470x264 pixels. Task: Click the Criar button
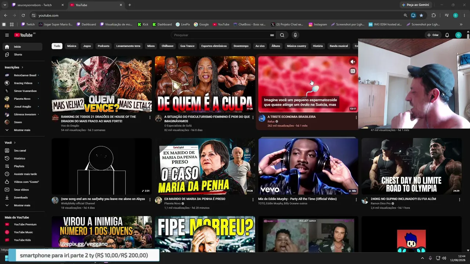coord(433,35)
